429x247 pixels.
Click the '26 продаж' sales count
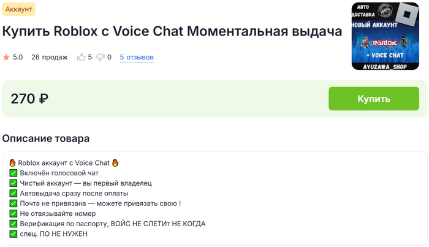(49, 58)
